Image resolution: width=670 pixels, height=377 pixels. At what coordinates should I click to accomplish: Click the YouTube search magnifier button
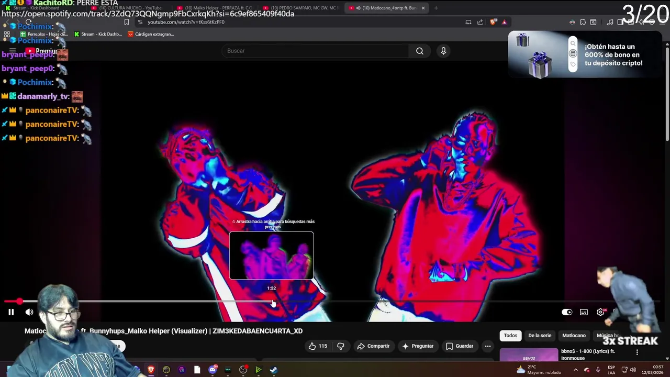pos(420,51)
